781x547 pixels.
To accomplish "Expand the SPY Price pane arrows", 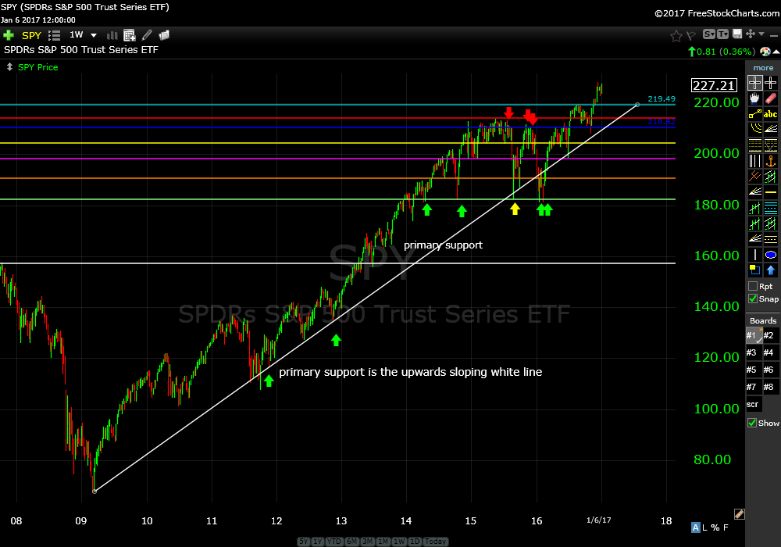I will click(x=9, y=67).
